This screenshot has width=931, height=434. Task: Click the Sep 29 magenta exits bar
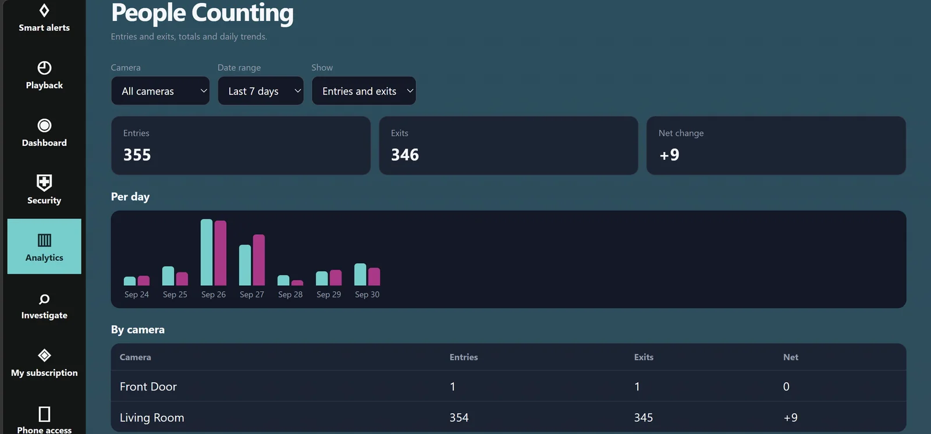point(336,278)
